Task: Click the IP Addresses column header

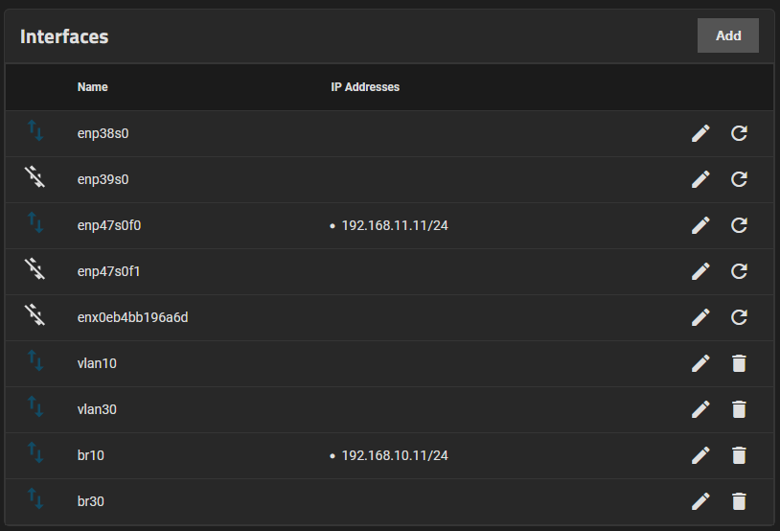Action: coord(365,87)
